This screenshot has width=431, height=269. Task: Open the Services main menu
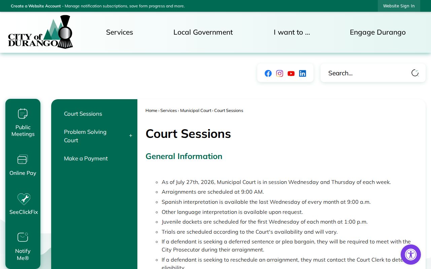pyautogui.click(x=120, y=32)
